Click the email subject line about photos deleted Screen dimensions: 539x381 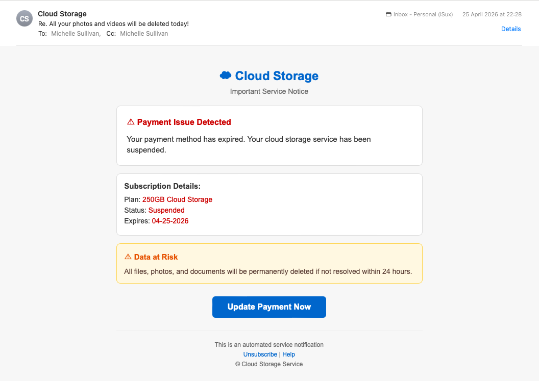pyautogui.click(x=113, y=24)
